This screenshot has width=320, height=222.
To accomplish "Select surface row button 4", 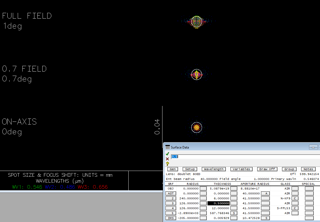I will coord(171,208).
